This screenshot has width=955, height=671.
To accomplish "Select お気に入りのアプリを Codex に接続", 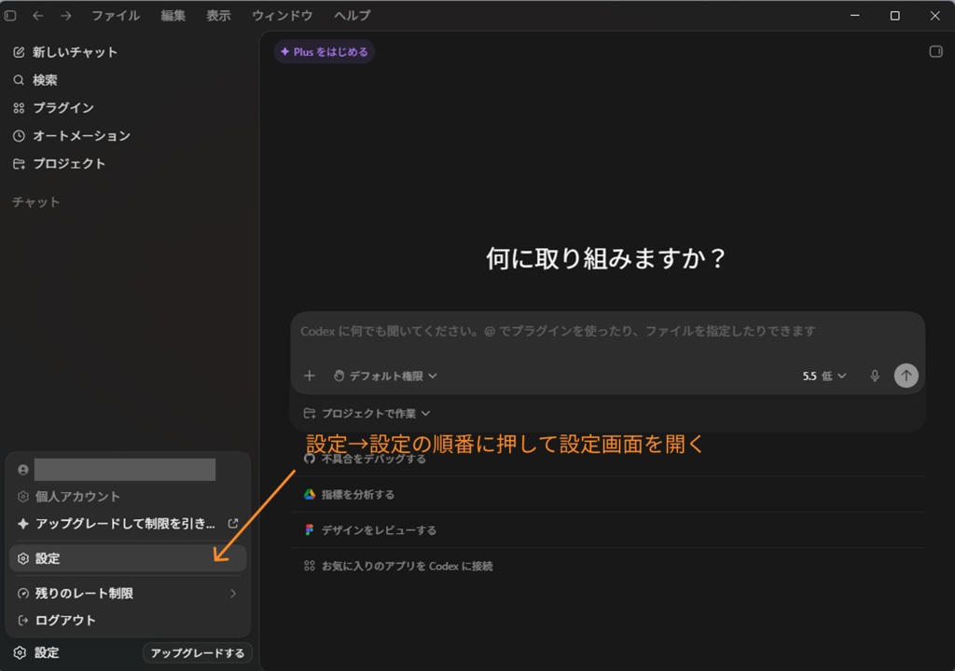I will [608, 567].
